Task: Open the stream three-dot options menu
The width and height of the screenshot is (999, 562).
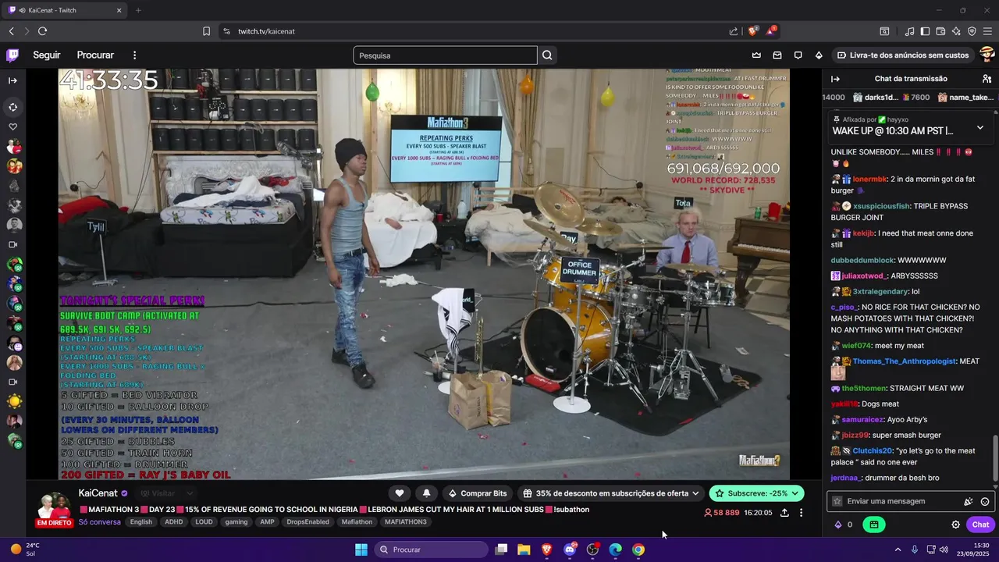Action: (801, 513)
